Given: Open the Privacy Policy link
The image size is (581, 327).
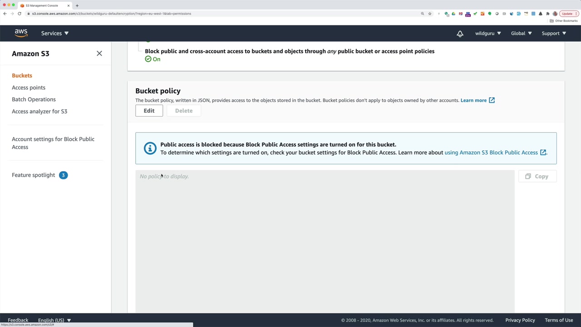Looking at the screenshot, I should [520, 320].
